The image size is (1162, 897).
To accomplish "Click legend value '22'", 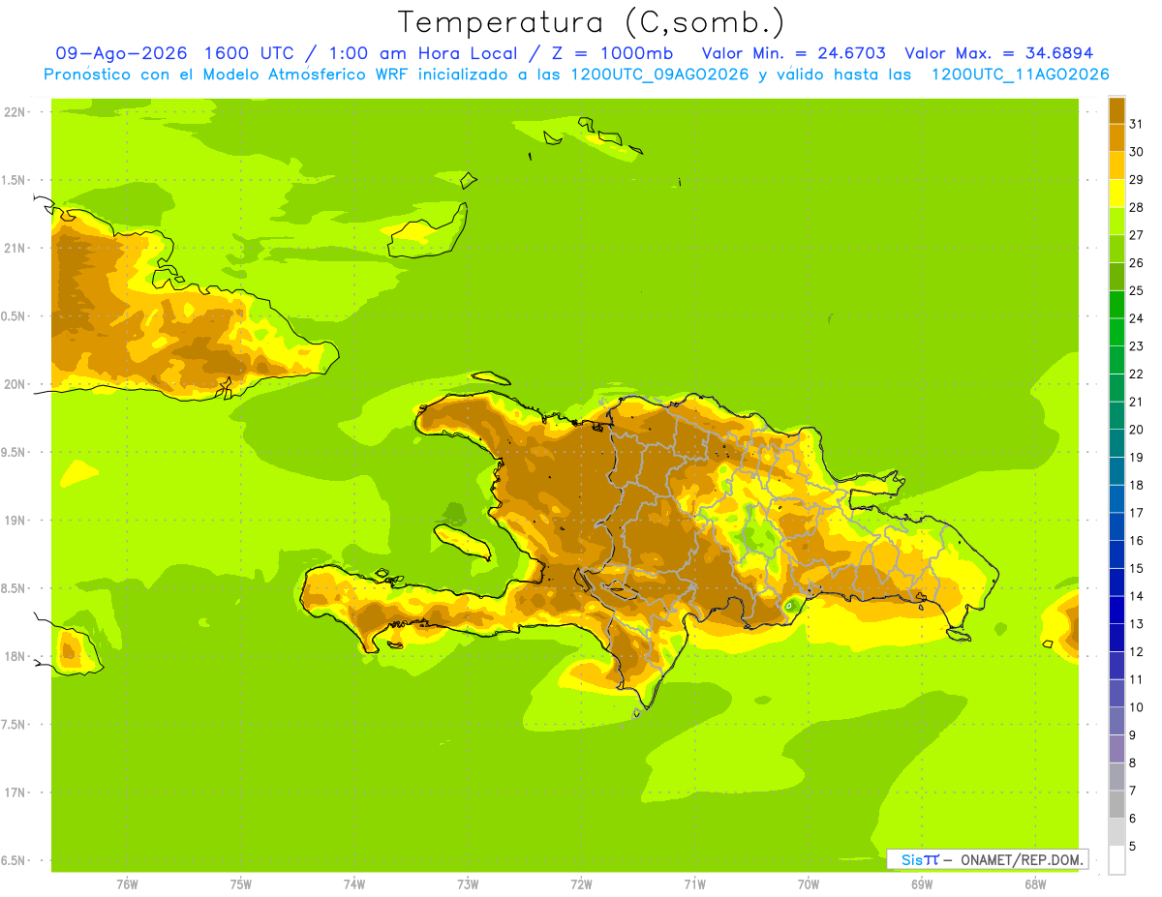I will tap(1137, 374).
